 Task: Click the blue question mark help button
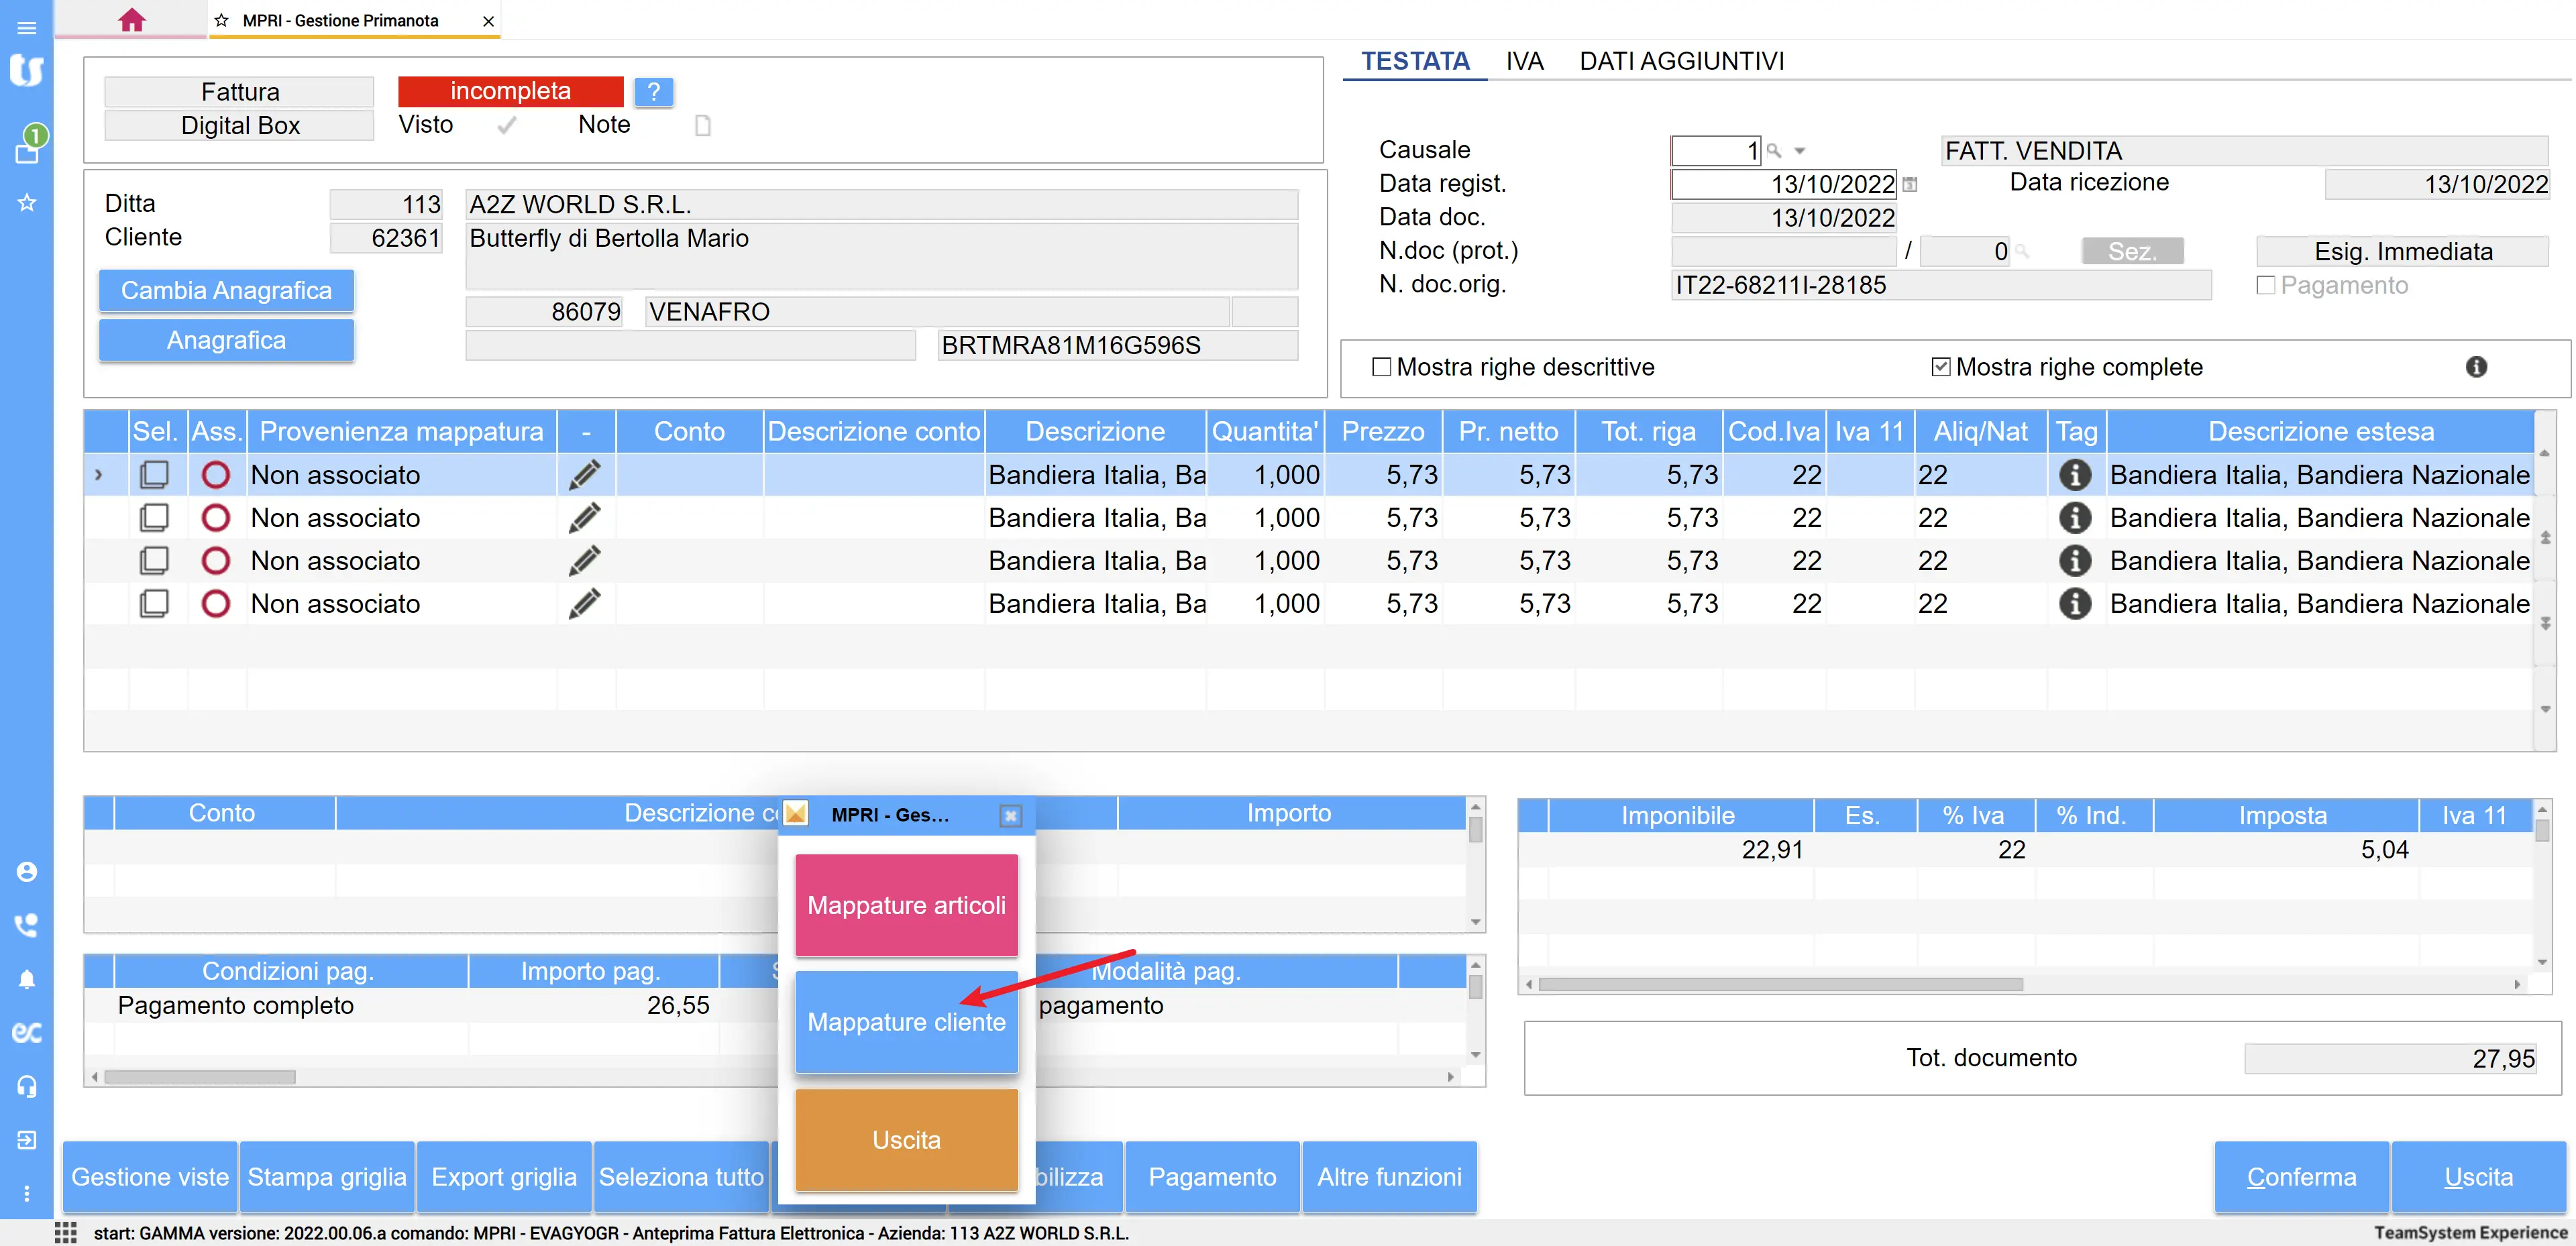click(653, 92)
